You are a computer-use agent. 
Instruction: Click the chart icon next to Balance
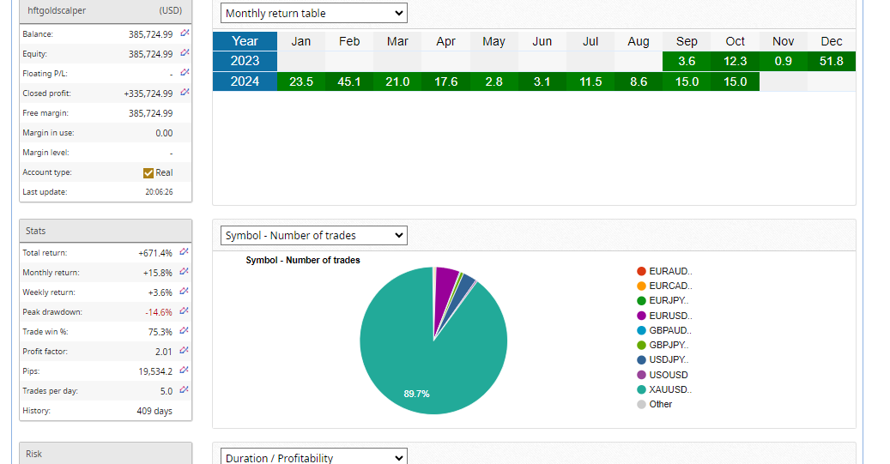click(185, 33)
